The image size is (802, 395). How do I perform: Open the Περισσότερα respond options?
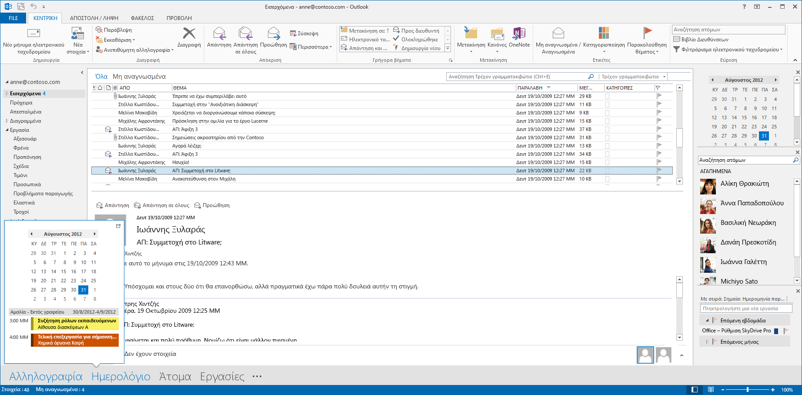click(311, 47)
